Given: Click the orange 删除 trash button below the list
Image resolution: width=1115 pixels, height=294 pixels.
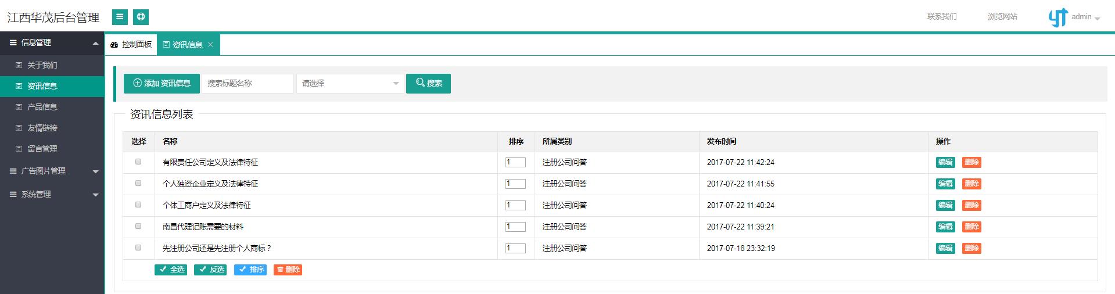Looking at the screenshot, I should pos(288,270).
